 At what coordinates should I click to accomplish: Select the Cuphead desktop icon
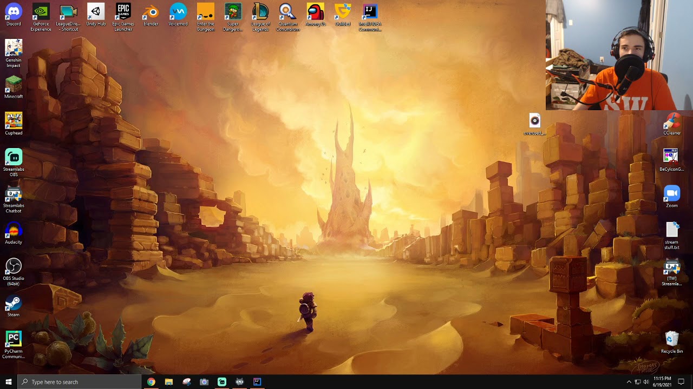(x=14, y=124)
